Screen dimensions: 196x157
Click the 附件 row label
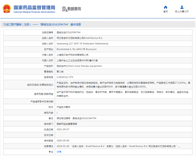tap(51, 107)
